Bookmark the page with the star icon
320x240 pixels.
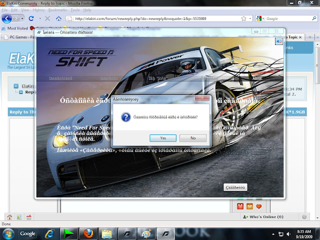[x=243, y=18]
